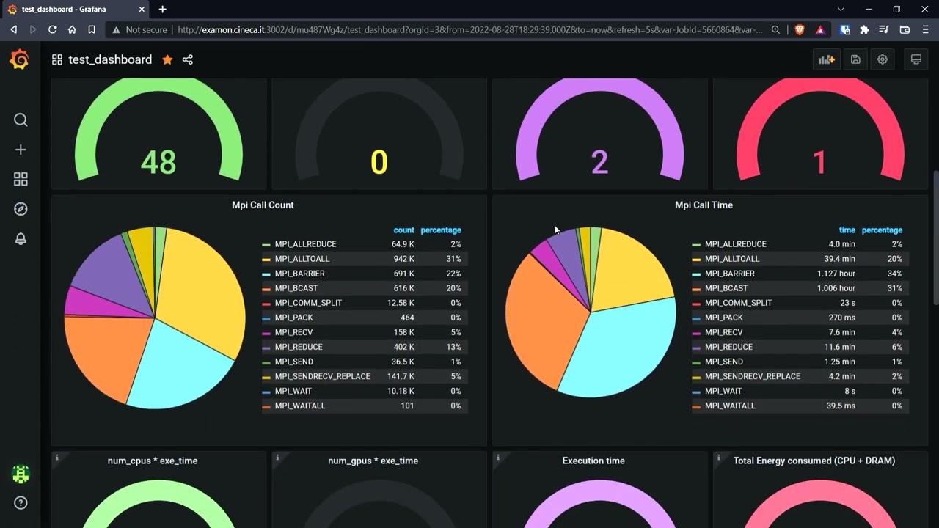939x528 pixels.
Task: Click MPI_SEND color marker in Mpi Call Count legend
Action: (266, 362)
